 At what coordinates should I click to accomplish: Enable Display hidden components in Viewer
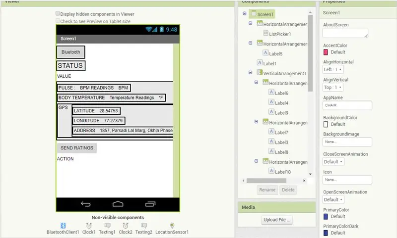[58, 13]
